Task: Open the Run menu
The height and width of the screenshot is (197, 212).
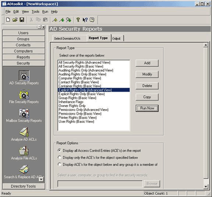Action: [45, 12]
